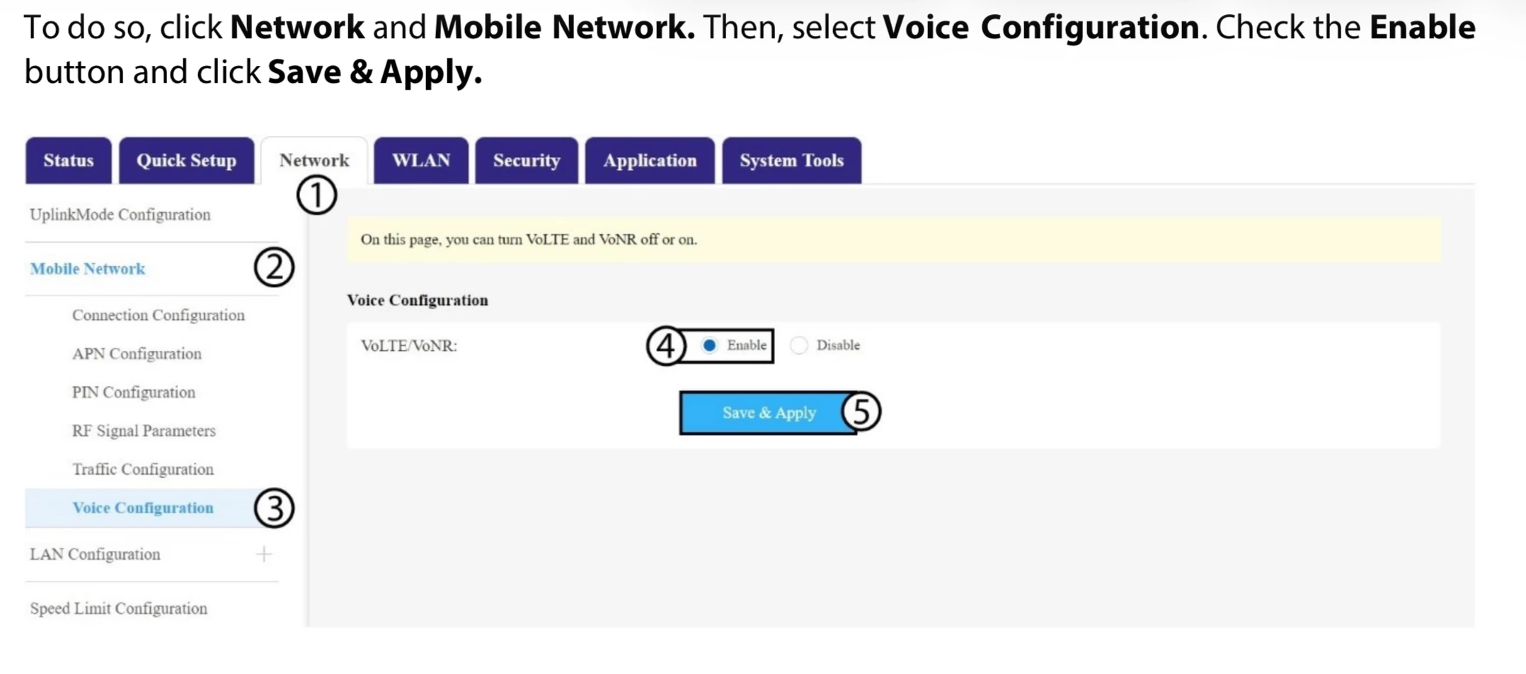This screenshot has width=1526, height=674.
Task: Open Speed Limit Configuration
Action: click(x=119, y=609)
